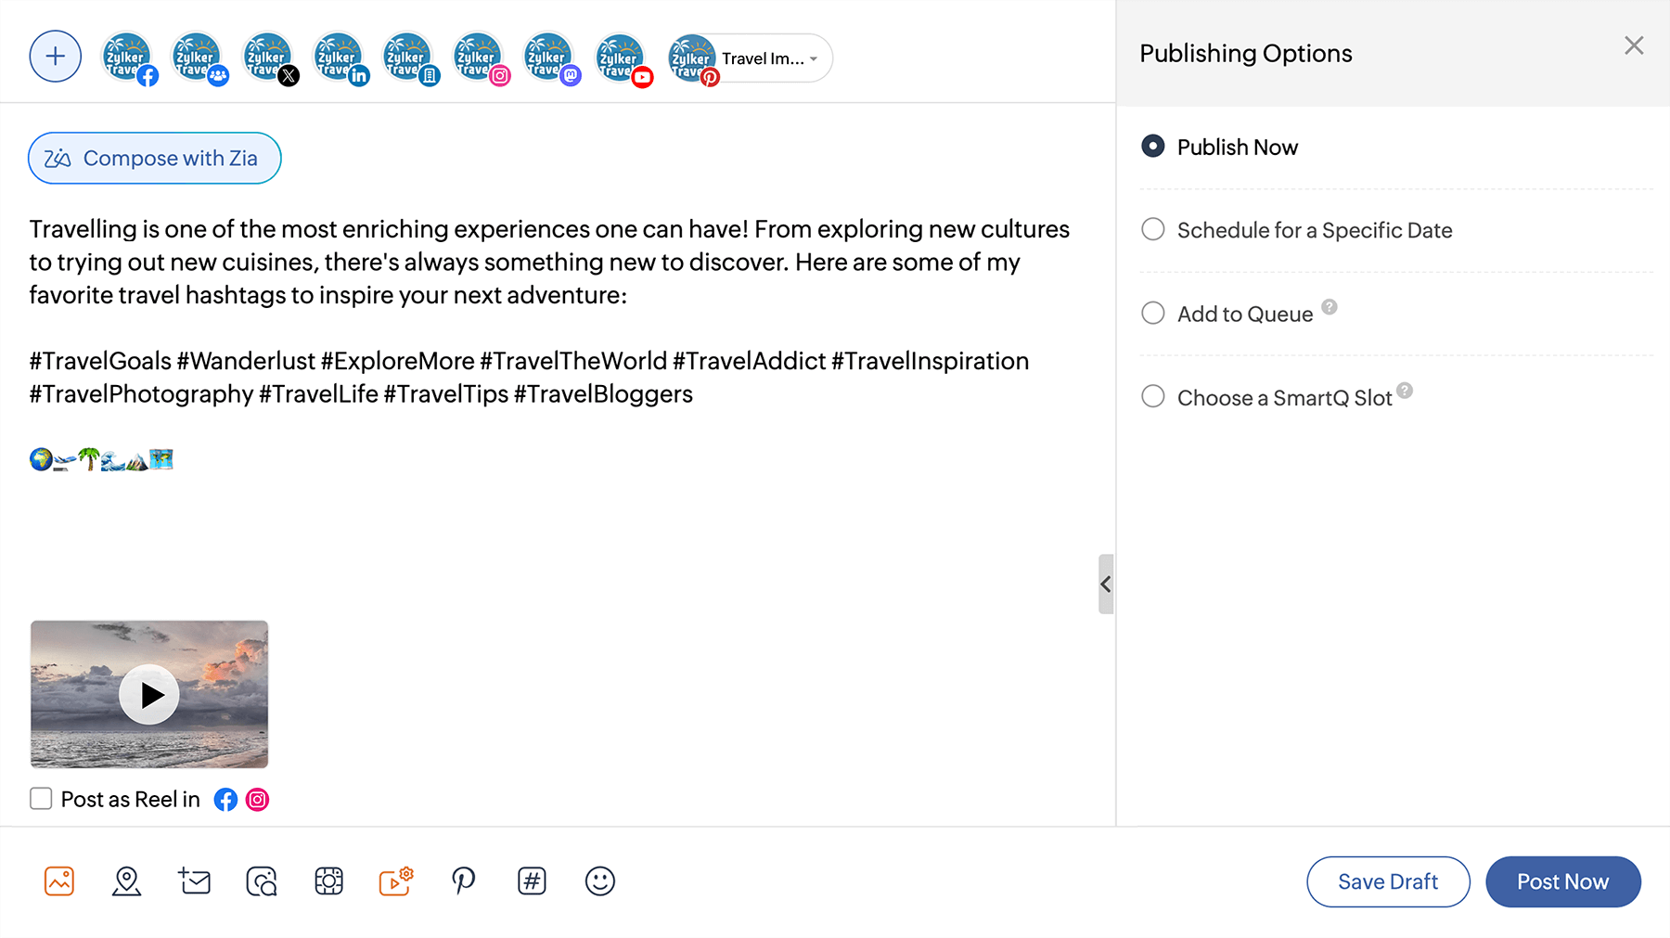The image size is (1670, 938).
Task: Click the envelope with plus icon
Action: point(195,881)
